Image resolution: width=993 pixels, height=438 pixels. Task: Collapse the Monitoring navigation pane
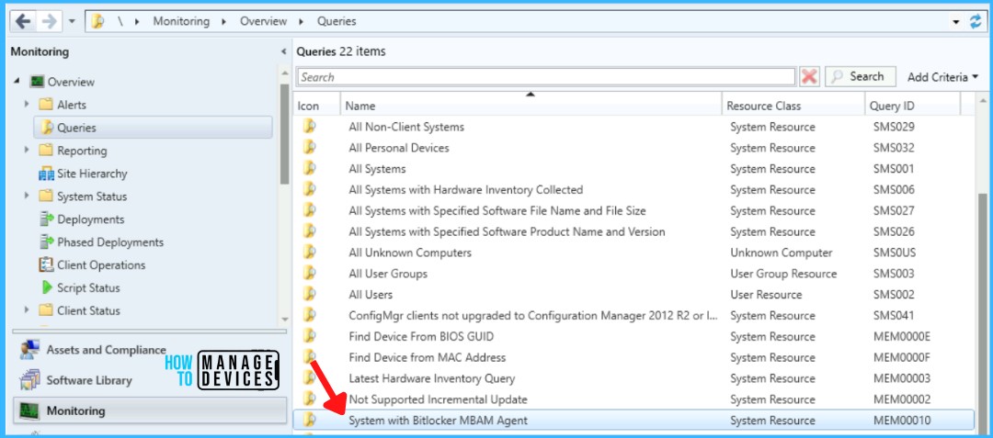283,51
